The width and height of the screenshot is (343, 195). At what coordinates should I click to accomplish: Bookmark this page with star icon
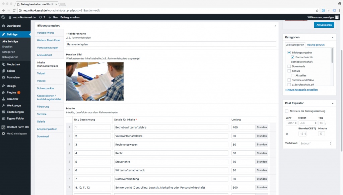click(317, 10)
